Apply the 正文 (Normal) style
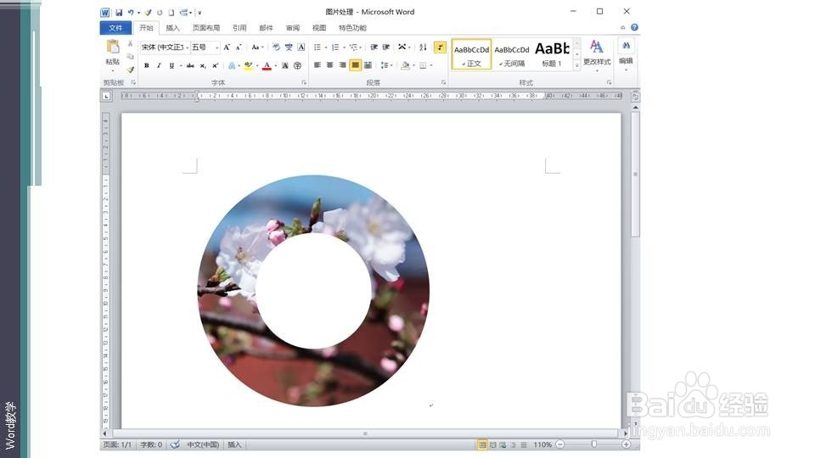Viewport: 815px width, 458px height. click(x=471, y=54)
